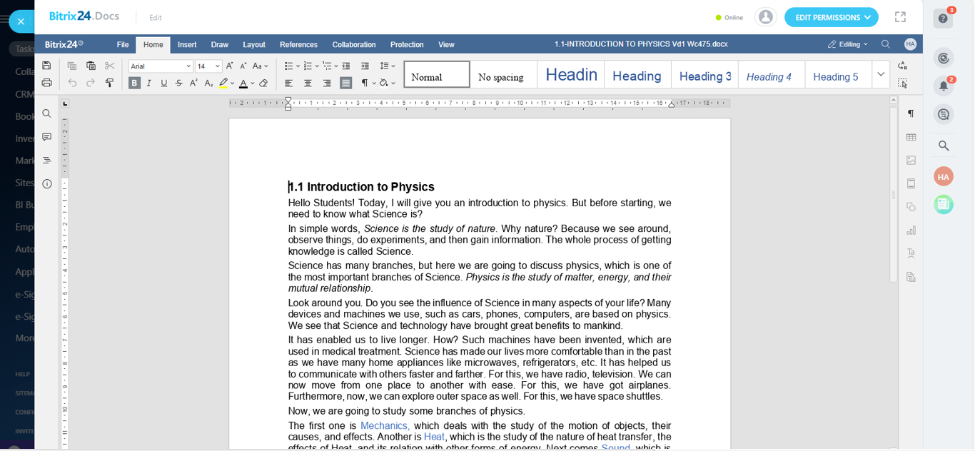Switch to the References tab
This screenshot has height=451, width=975.
coord(298,44)
